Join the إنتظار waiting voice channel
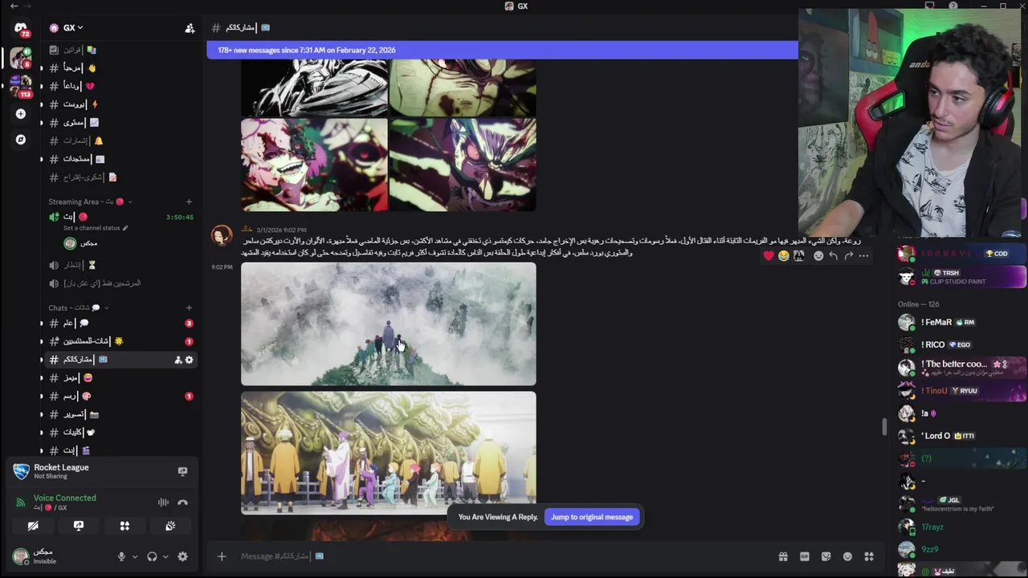The image size is (1028, 578). (119, 265)
